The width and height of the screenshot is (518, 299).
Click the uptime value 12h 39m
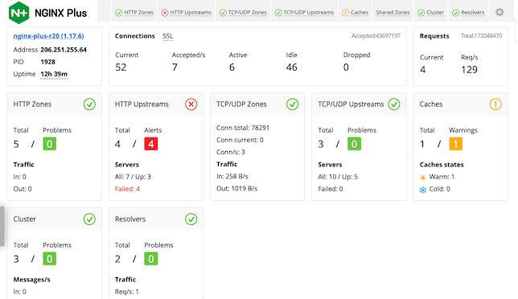coord(54,74)
